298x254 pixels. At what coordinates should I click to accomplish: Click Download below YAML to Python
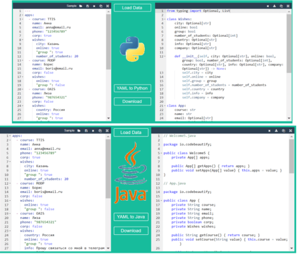click(132, 102)
